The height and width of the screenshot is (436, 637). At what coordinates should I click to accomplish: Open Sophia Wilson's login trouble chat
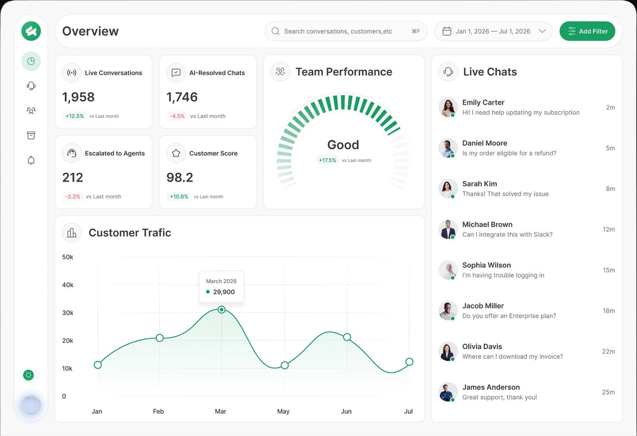pos(527,270)
